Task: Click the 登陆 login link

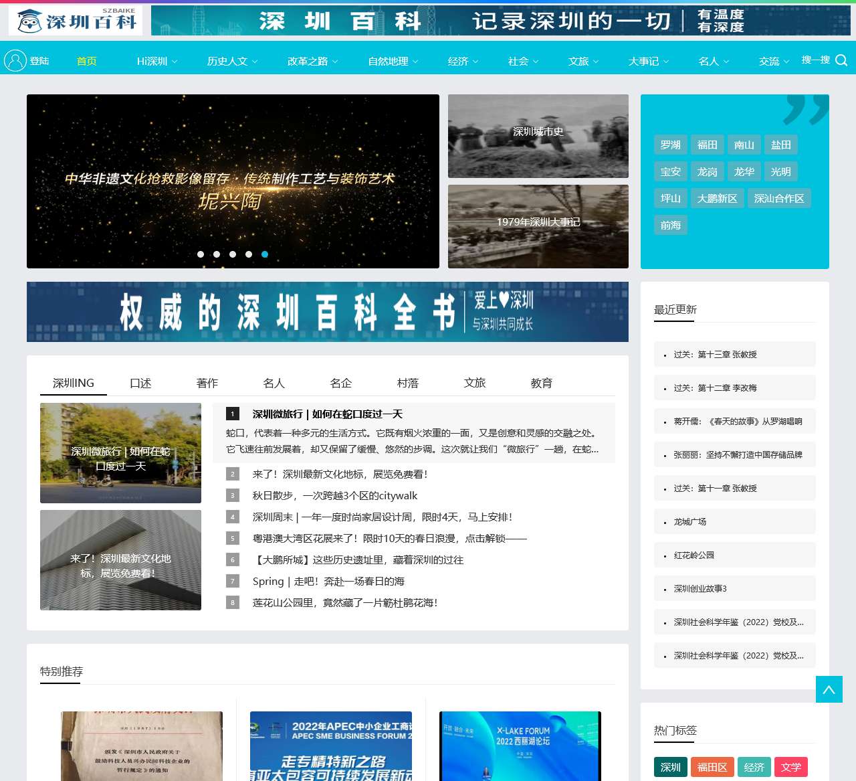Action: tap(41, 60)
